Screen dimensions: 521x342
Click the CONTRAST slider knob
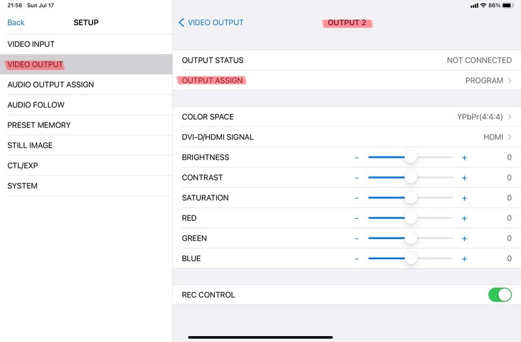click(411, 177)
